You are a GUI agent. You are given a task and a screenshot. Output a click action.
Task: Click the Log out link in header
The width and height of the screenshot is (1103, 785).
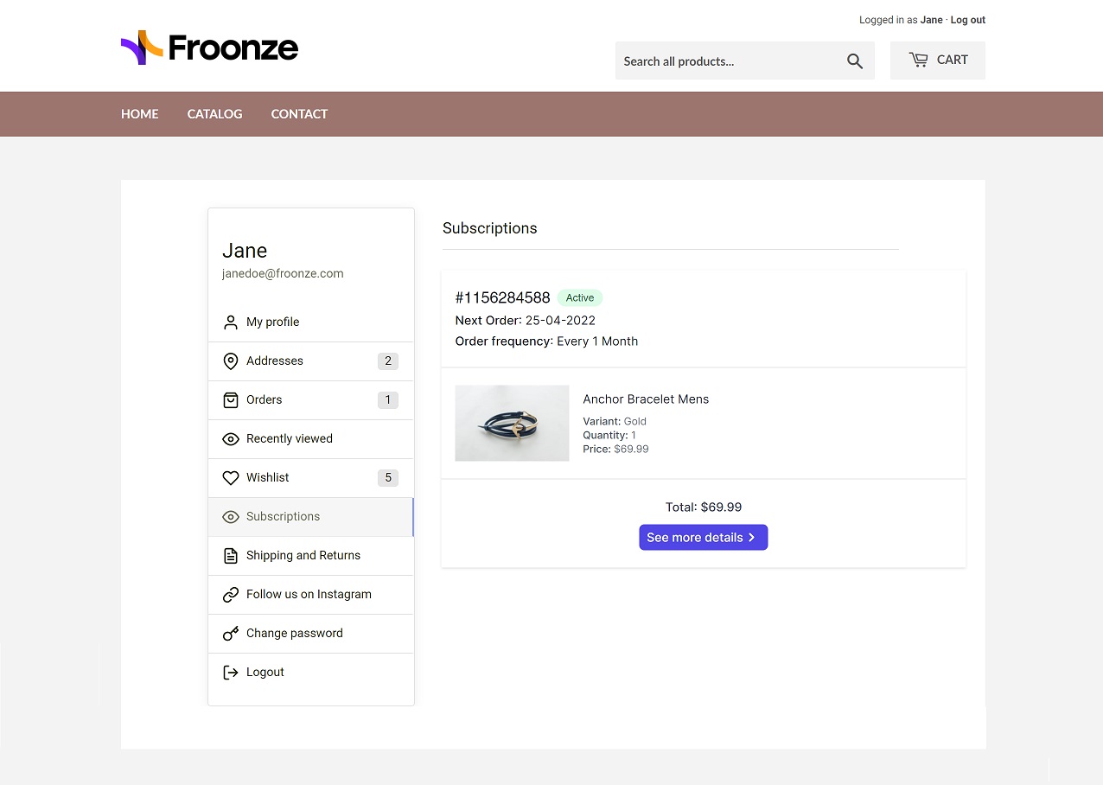[968, 20]
